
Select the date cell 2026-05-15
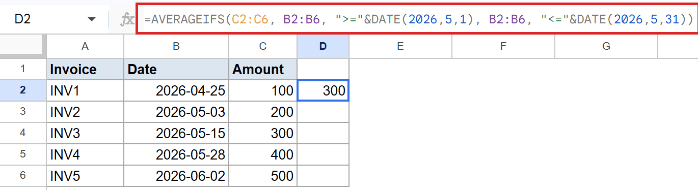point(176,133)
